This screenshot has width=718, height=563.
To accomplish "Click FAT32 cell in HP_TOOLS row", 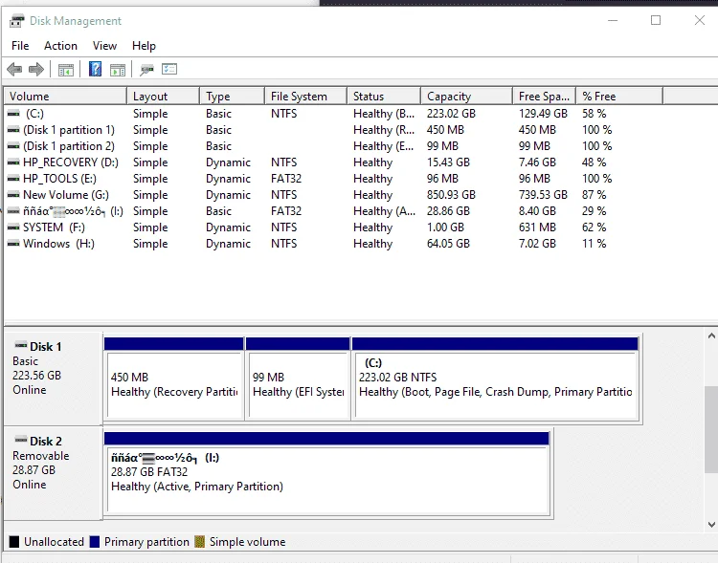I will (x=286, y=179).
